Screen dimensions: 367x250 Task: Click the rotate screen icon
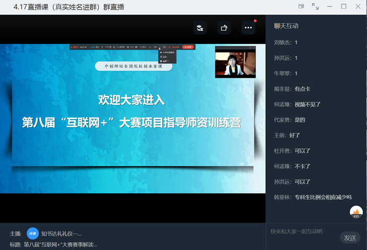coord(224,28)
